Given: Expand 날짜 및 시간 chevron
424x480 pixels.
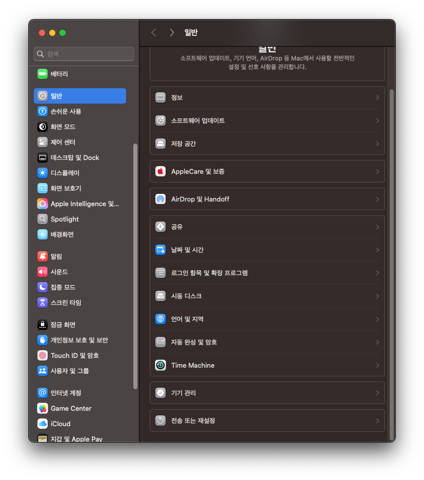Looking at the screenshot, I should click(377, 250).
